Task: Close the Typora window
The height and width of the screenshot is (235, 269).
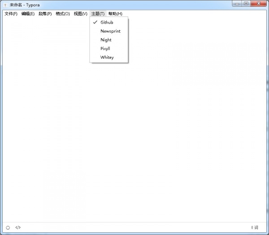Action: pos(258,4)
